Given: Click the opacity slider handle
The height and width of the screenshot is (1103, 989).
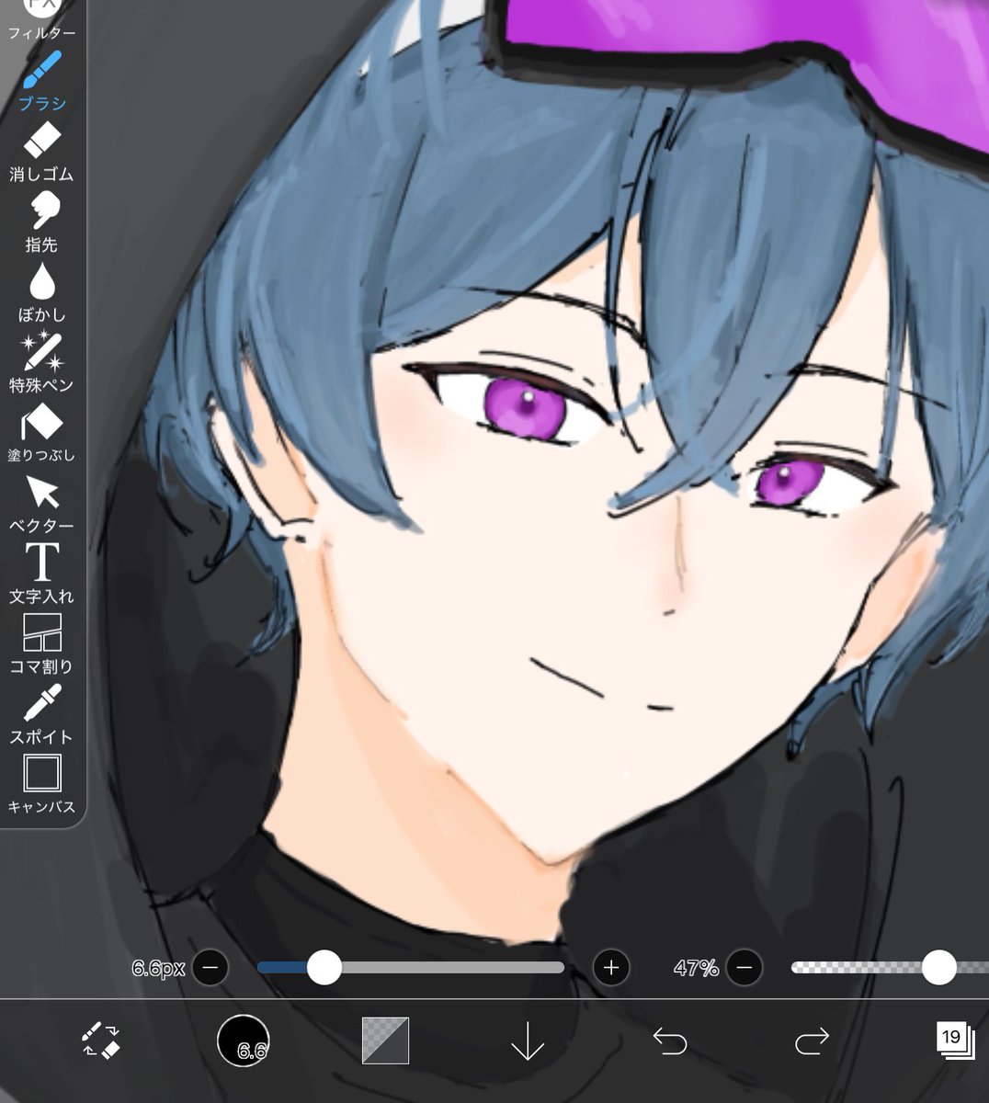Looking at the screenshot, I should pos(938,968).
